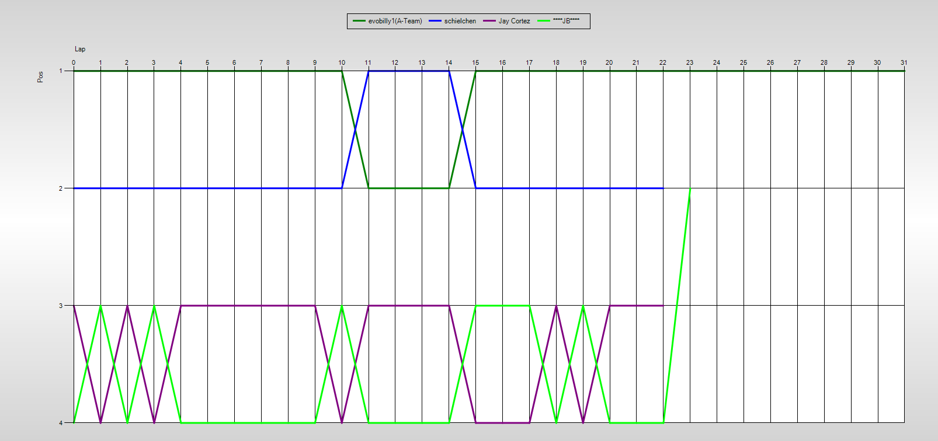Select the ****JB**** legend entry text

[566, 21]
